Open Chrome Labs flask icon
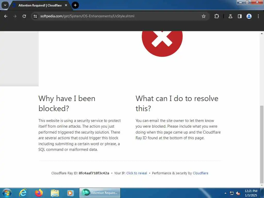The height and width of the screenshot is (198, 264). click(230, 16)
